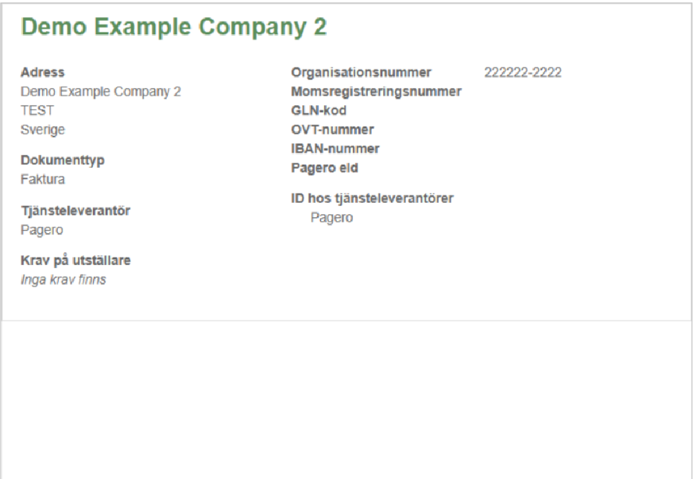This screenshot has height=479, width=693.
Task: Click the TEST address line
Action: (x=37, y=111)
